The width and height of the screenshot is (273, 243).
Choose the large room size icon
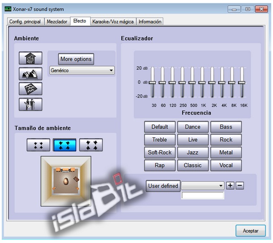pyautogui.click(x=91, y=145)
